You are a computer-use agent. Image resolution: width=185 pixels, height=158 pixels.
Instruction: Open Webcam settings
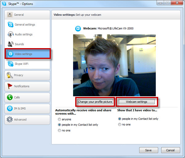[137, 102]
